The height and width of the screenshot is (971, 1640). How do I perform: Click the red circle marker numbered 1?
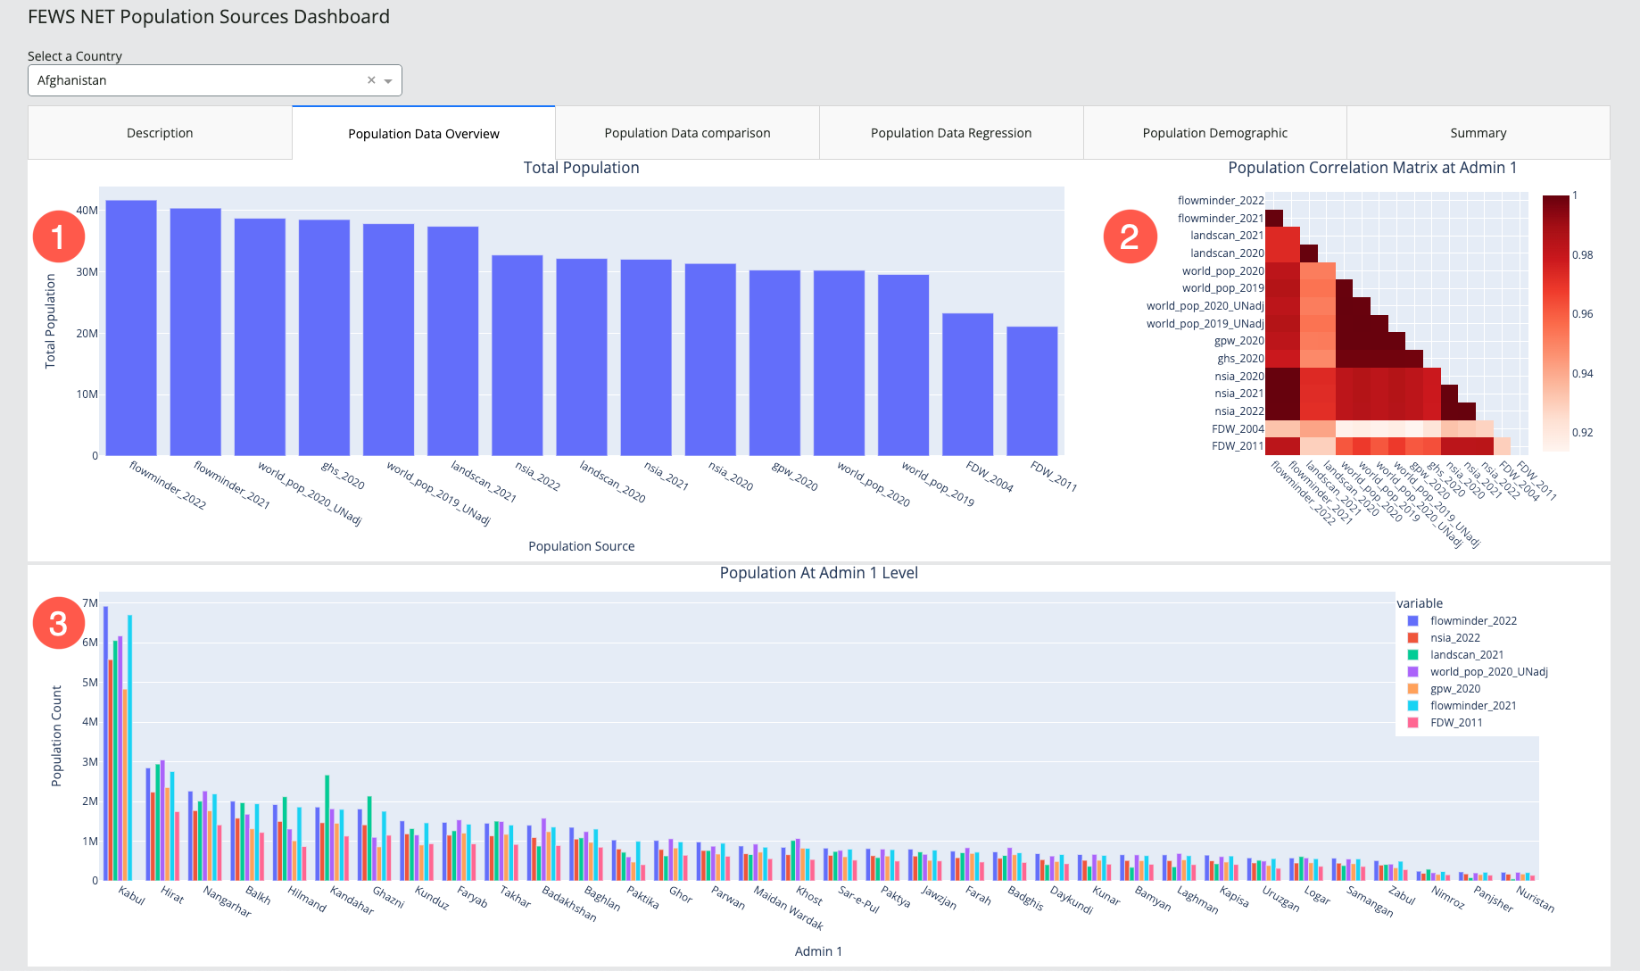pyautogui.click(x=59, y=237)
